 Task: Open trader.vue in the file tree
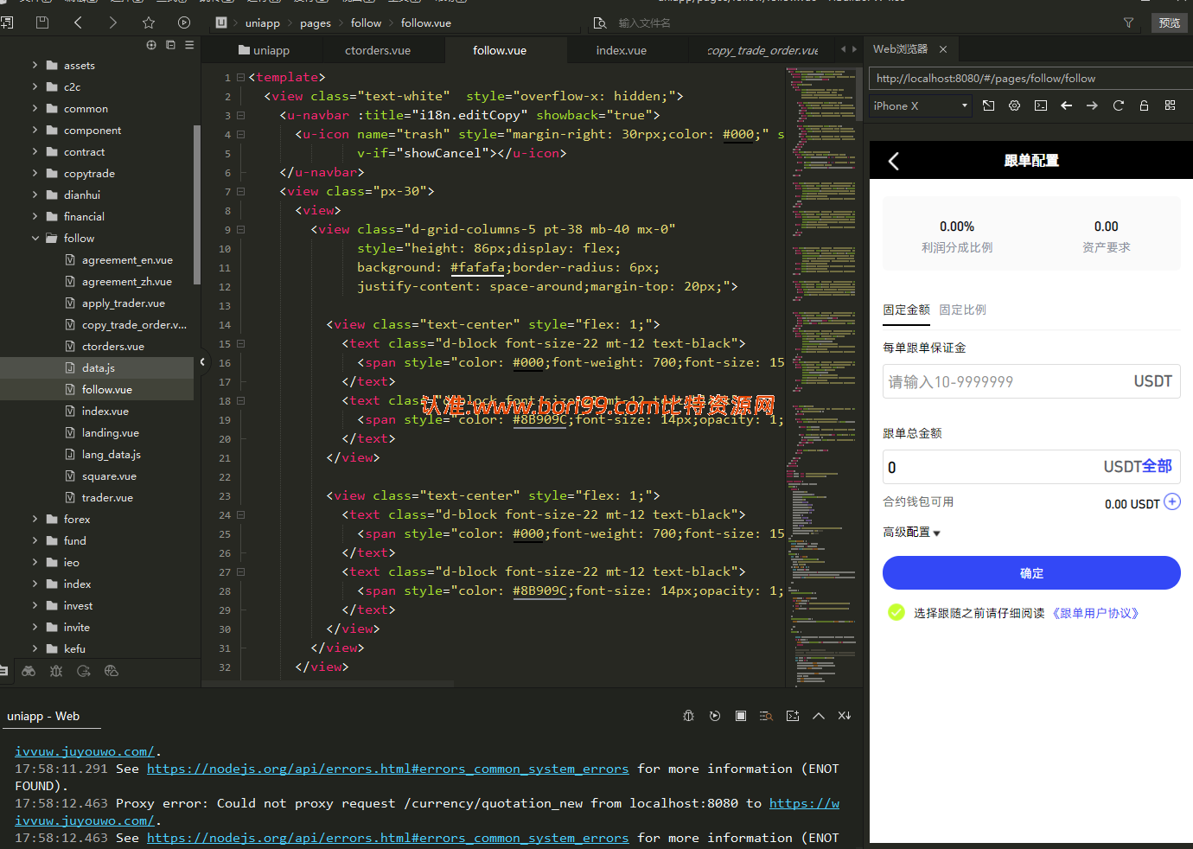(107, 497)
